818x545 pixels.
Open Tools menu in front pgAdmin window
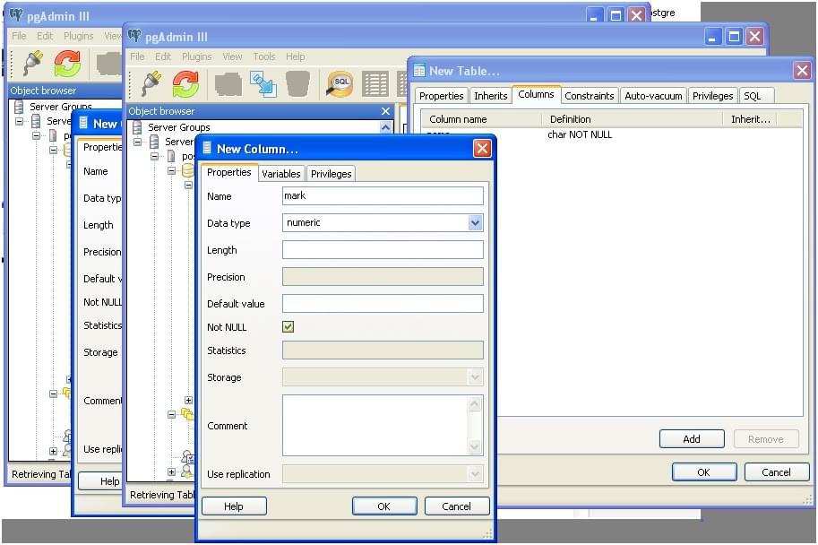264,56
